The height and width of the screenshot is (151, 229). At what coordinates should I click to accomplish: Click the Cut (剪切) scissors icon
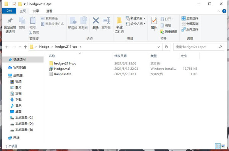pos(30,32)
